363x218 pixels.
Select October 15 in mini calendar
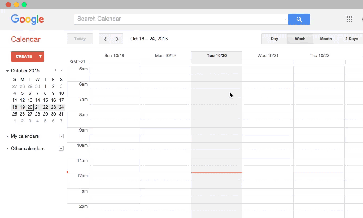click(45, 100)
